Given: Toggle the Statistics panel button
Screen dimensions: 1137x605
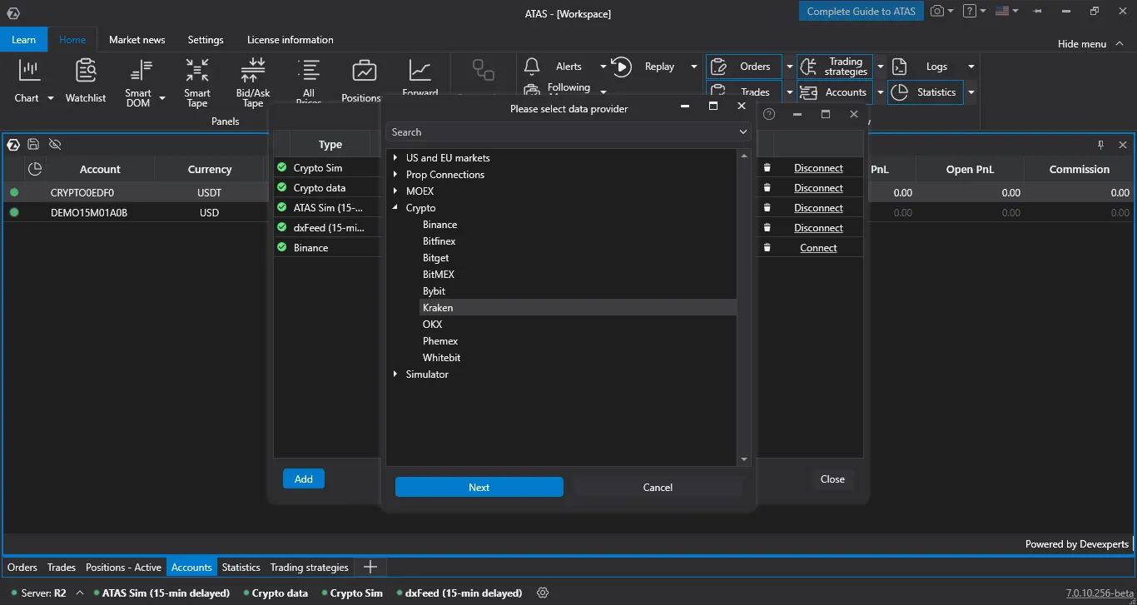Looking at the screenshot, I should [x=925, y=92].
